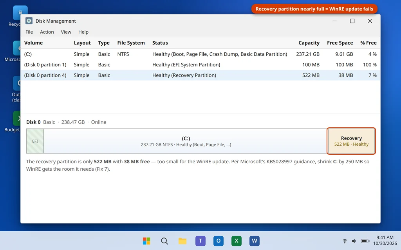401x250 pixels.
Task: Sort by the % Free column header
Action: (x=368, y=43)
